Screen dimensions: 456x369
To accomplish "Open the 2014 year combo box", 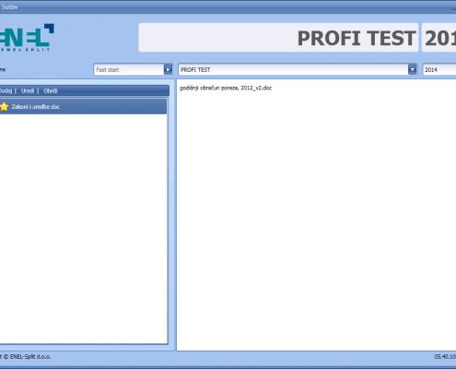I will point(439,70).
